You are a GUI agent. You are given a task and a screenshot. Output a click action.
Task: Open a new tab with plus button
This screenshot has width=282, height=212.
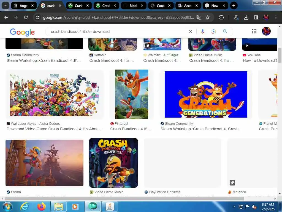(234, 6)
